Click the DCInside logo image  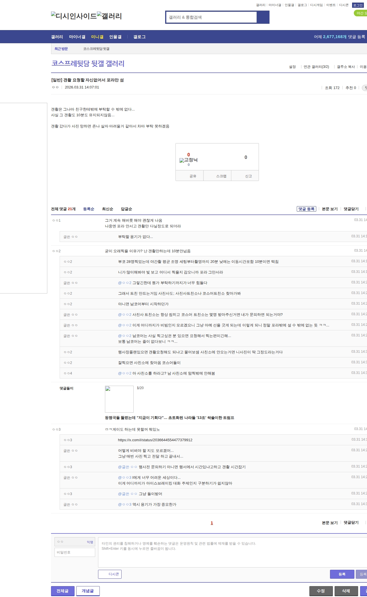74,16
